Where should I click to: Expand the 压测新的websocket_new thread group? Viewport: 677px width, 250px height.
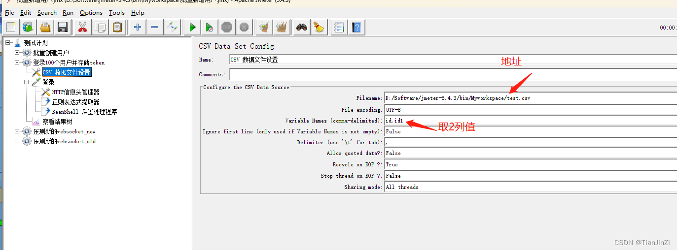[x=17, y=131]
